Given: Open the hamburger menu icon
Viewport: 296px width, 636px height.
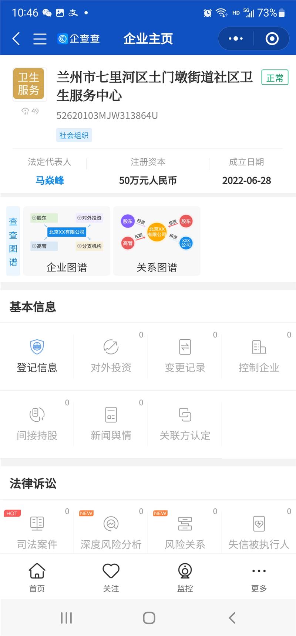Looking at the screenshot, I should click(40, 39).
